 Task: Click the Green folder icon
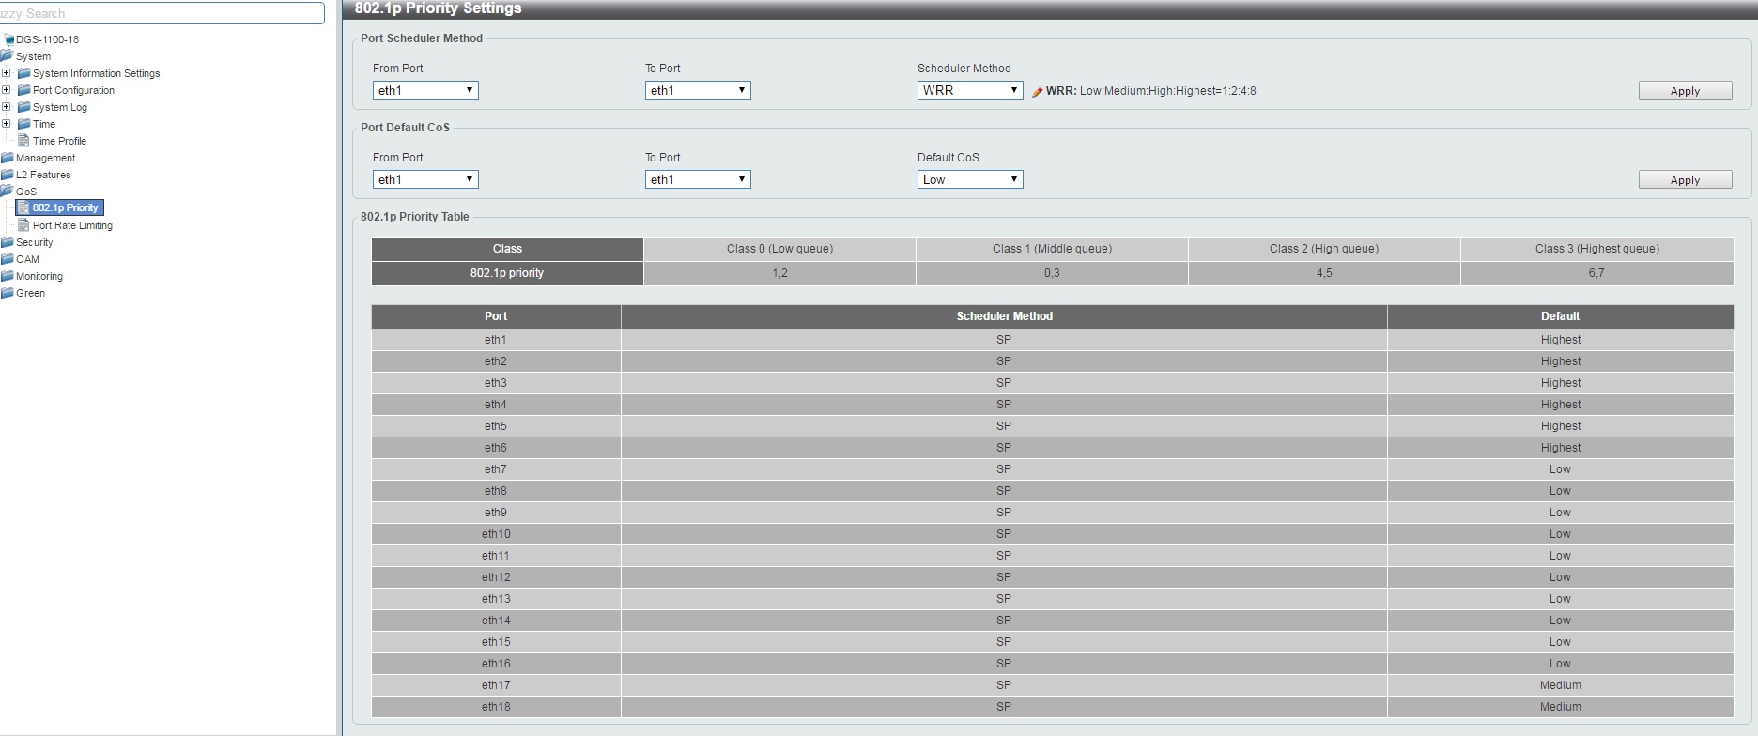click(8, 293)
